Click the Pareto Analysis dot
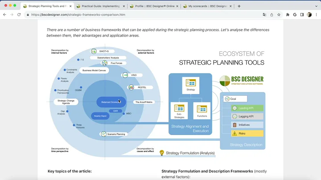 coord(59,78)
